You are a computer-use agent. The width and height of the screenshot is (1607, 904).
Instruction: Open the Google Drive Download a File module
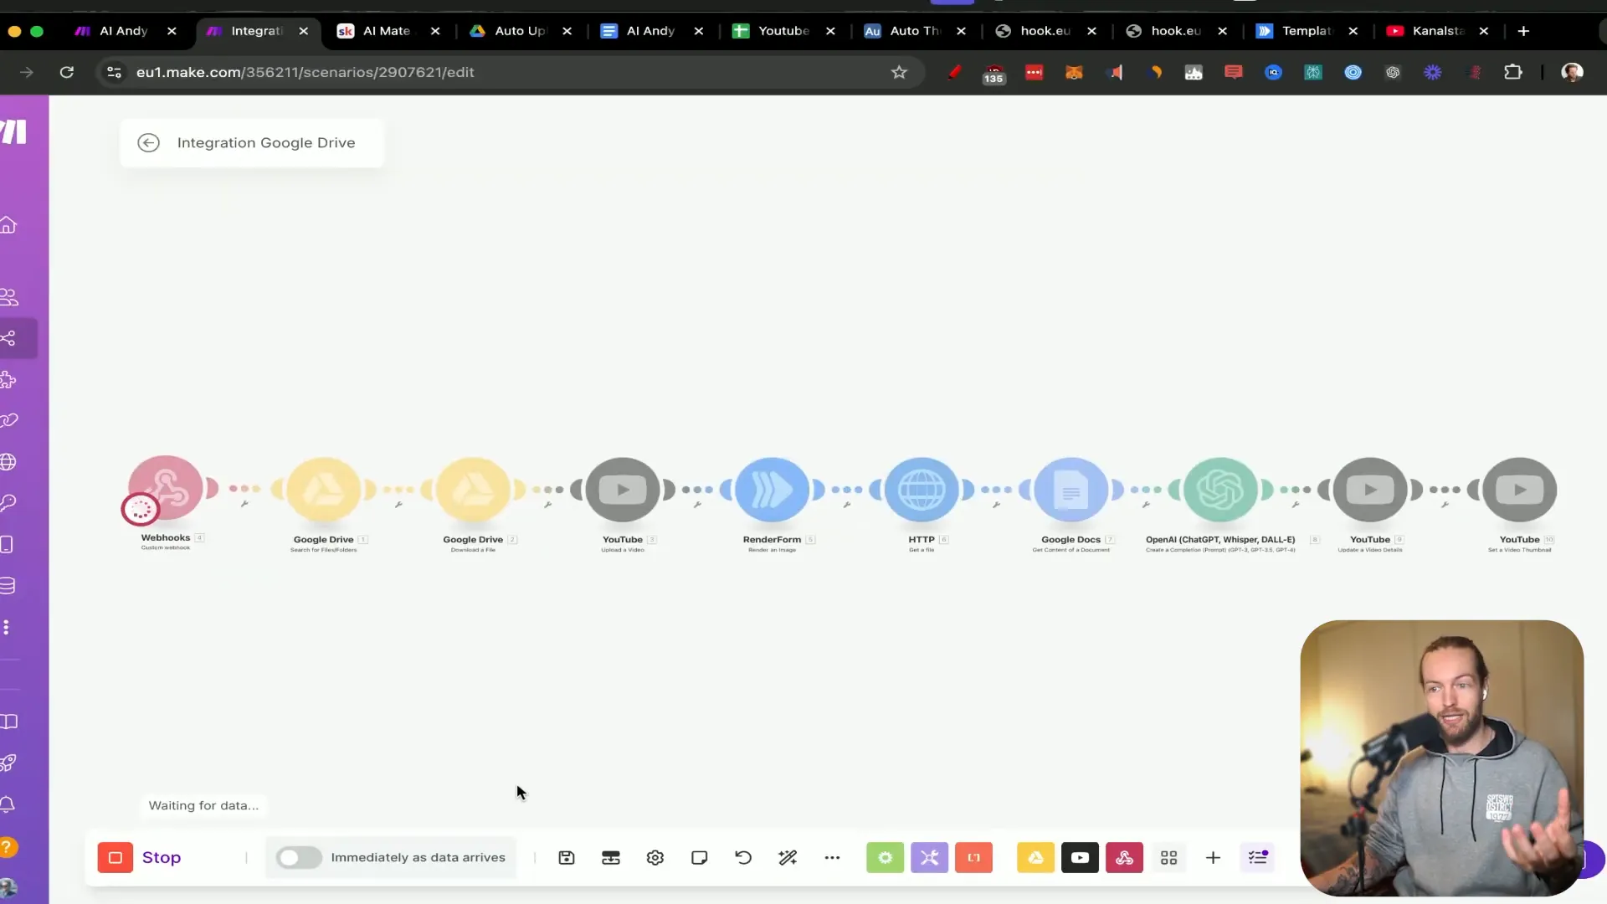tap(473, 490)
